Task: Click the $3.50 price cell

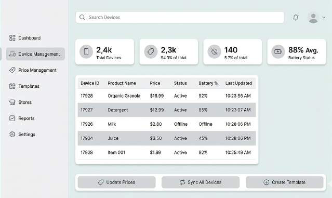Action: 156,138
